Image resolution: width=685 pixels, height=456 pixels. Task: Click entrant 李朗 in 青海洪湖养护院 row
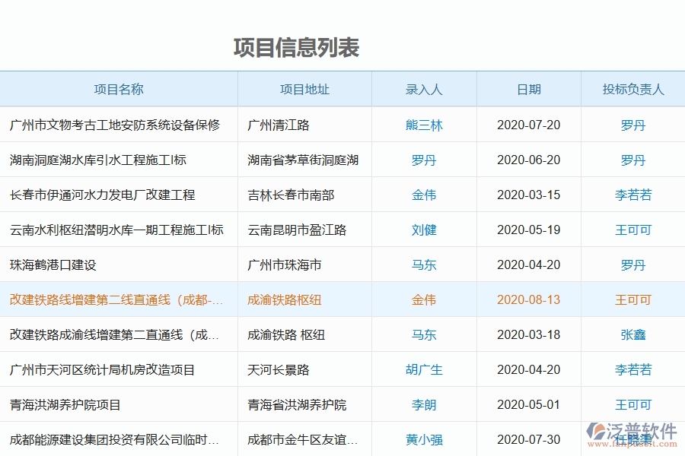pyautogui.click(x=425, y=404)
